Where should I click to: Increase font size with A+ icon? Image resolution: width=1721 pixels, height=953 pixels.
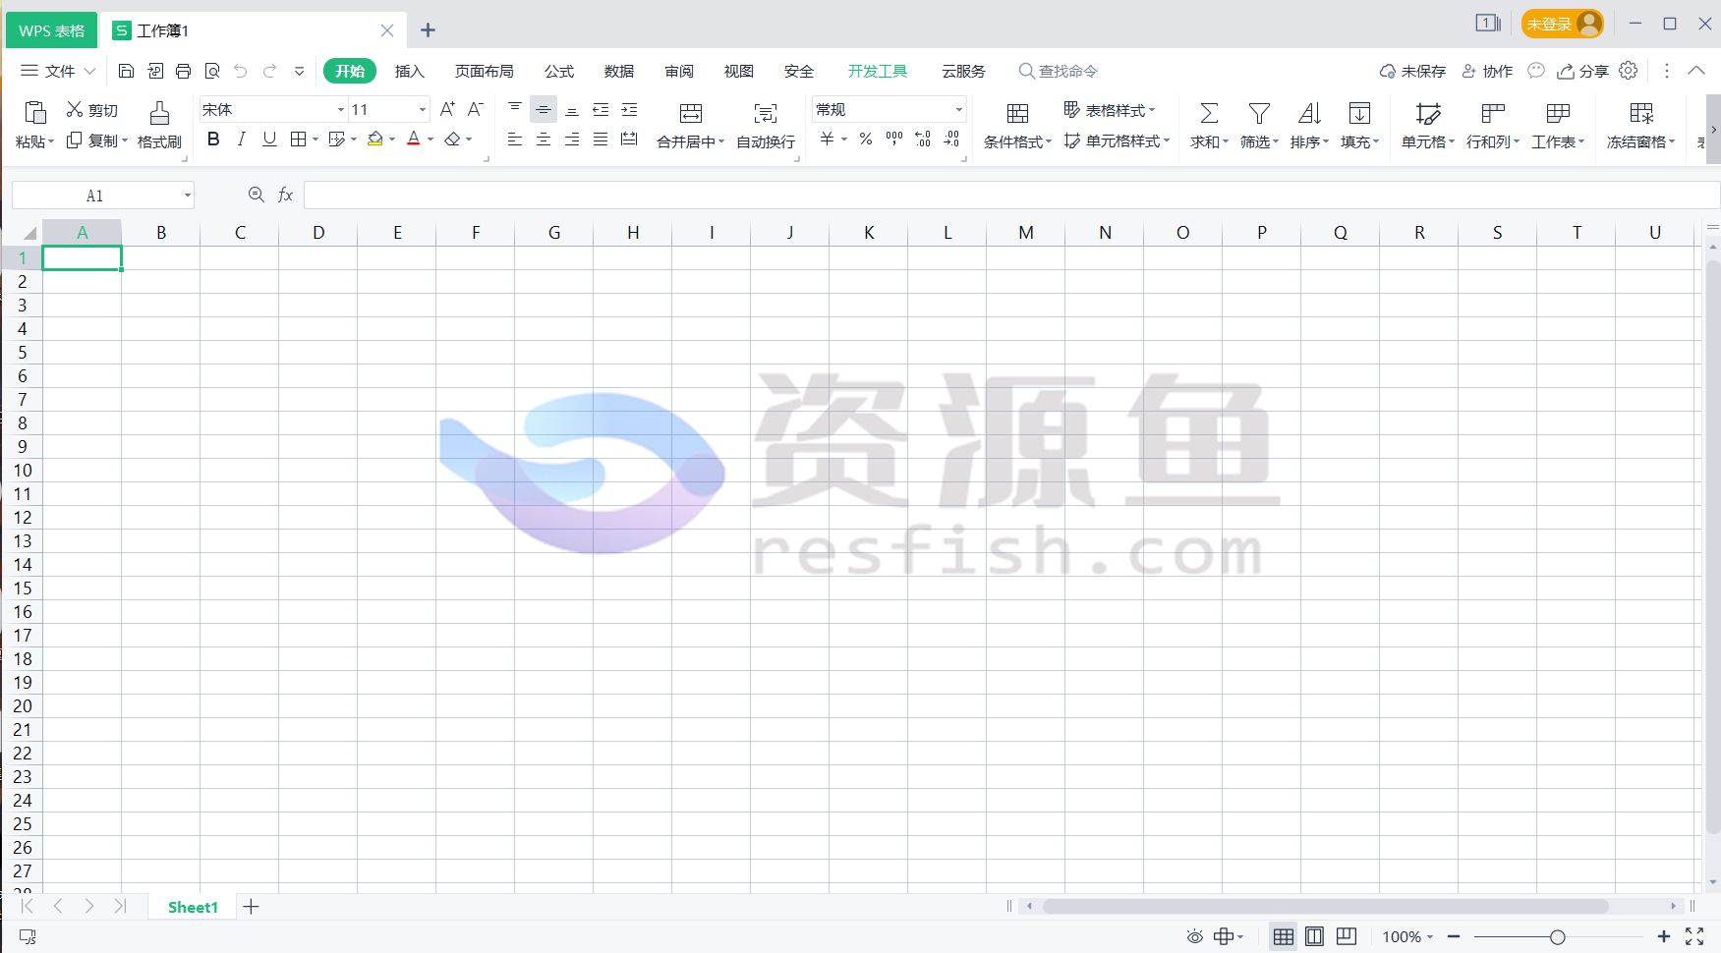447,109
